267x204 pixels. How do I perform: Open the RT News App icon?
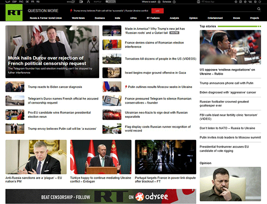coord(198,2)
